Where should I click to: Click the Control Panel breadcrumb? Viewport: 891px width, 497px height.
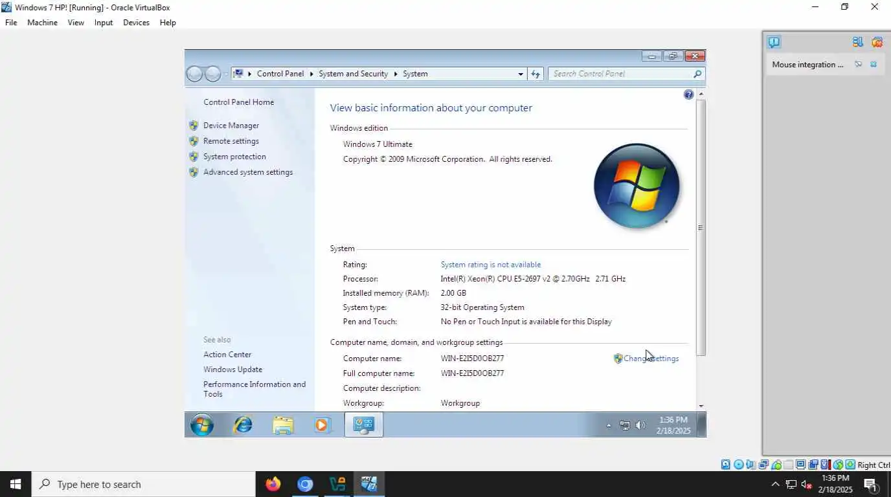pos(280,74)
